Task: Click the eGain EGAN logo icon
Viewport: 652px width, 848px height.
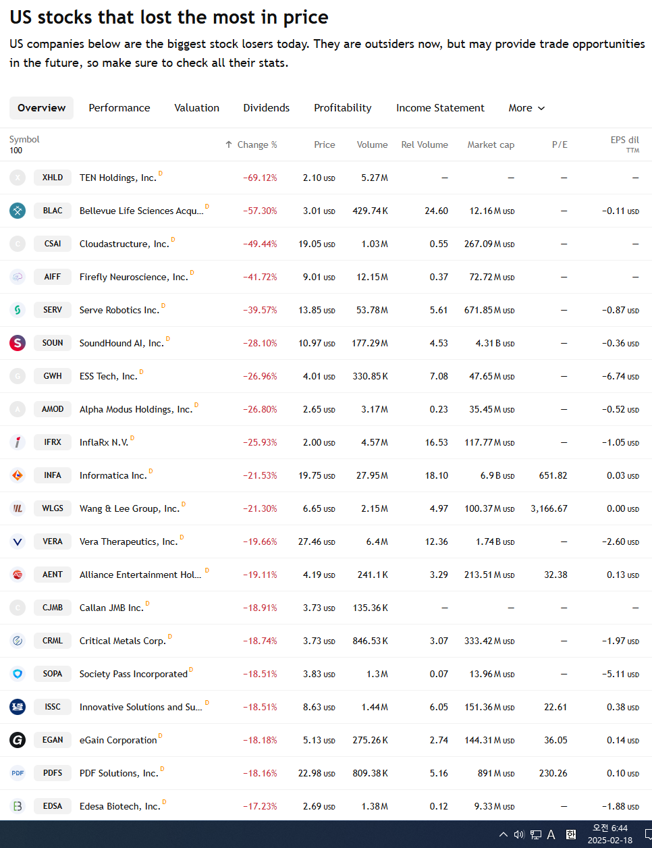Action: click(x=18, y=740)
